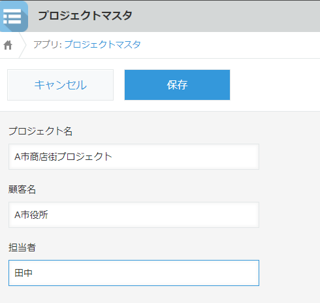Click the プロジェクト名 field label

click(x=40, y=131)
